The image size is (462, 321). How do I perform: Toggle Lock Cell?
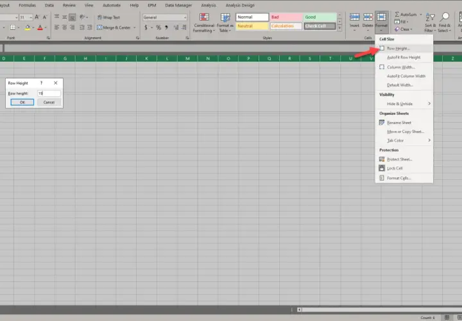pyautogui.click(x=404, y=168)
